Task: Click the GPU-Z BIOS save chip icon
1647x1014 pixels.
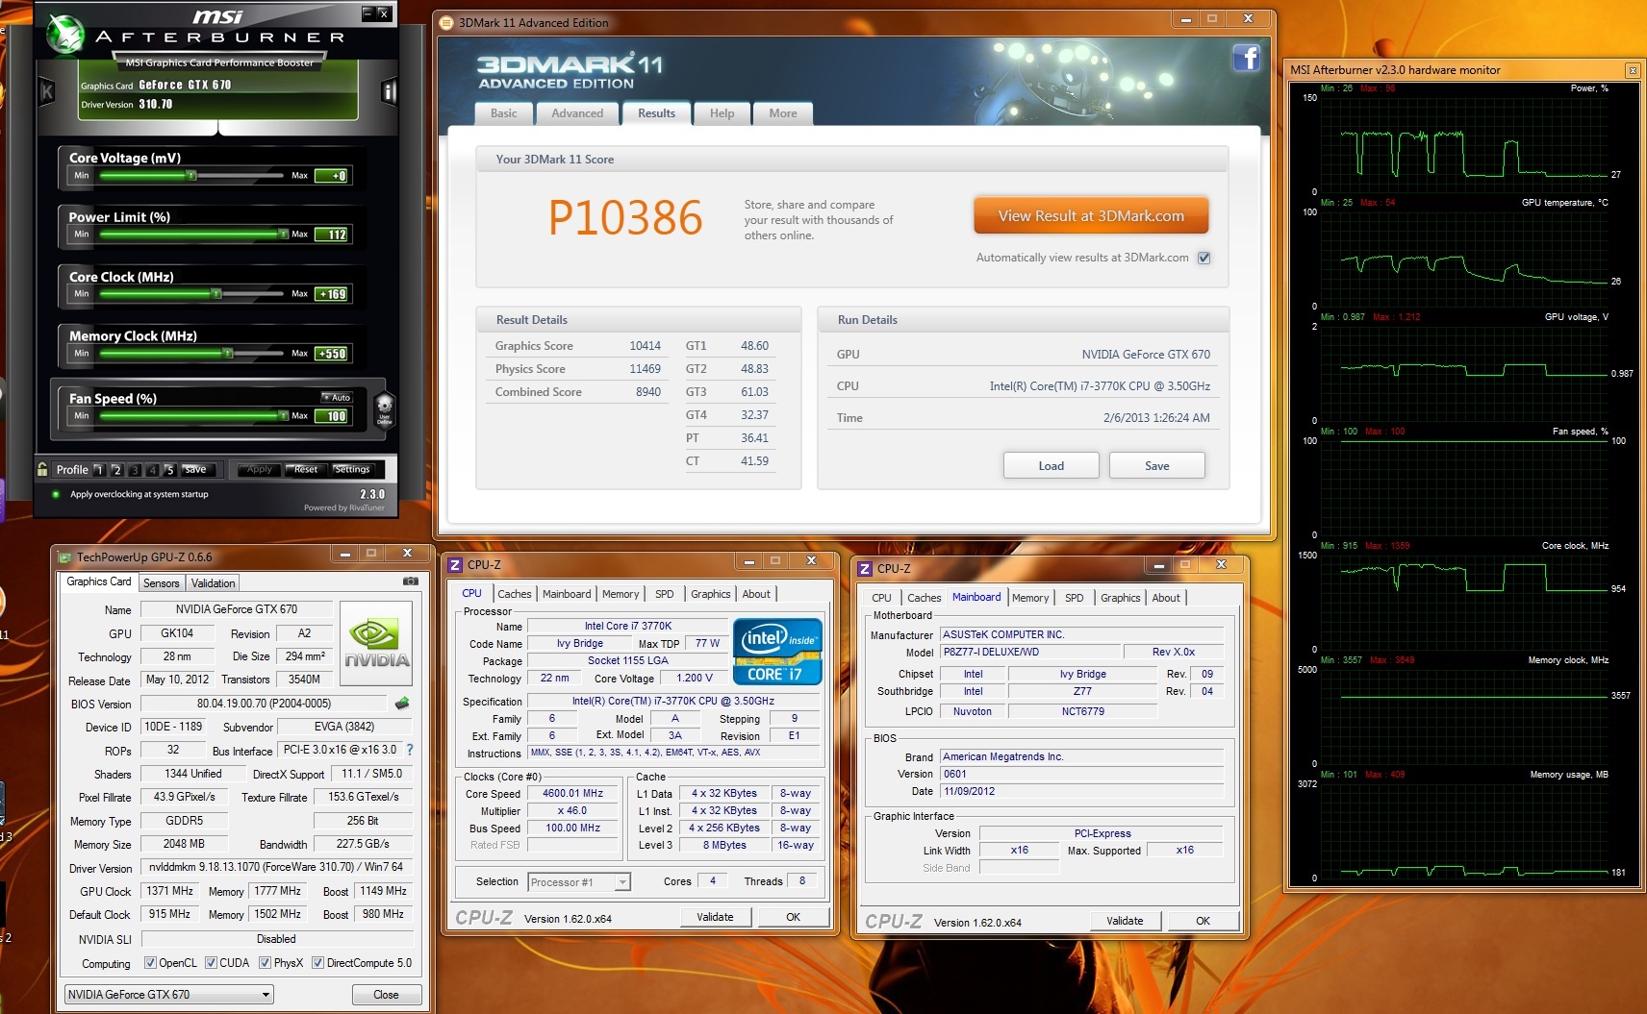Action: pyautogui.click(x=402, y=704)
